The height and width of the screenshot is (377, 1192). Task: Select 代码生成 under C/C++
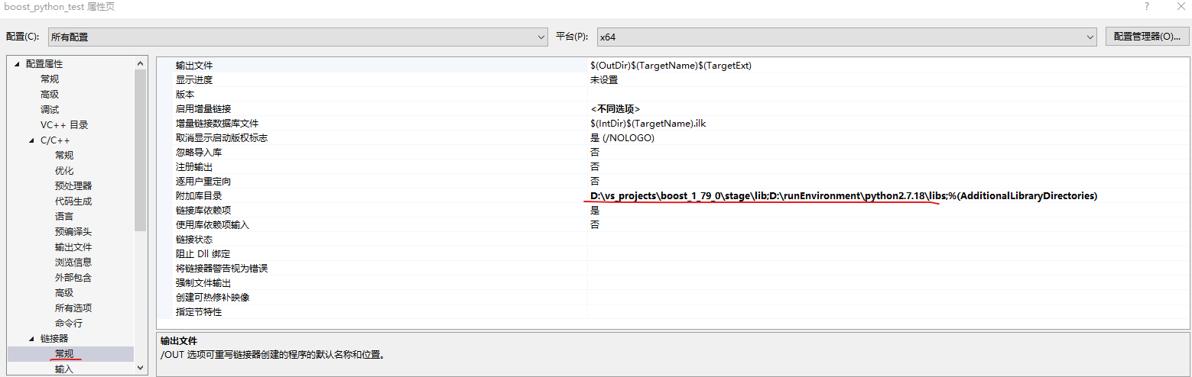click(x=73, y=201)
